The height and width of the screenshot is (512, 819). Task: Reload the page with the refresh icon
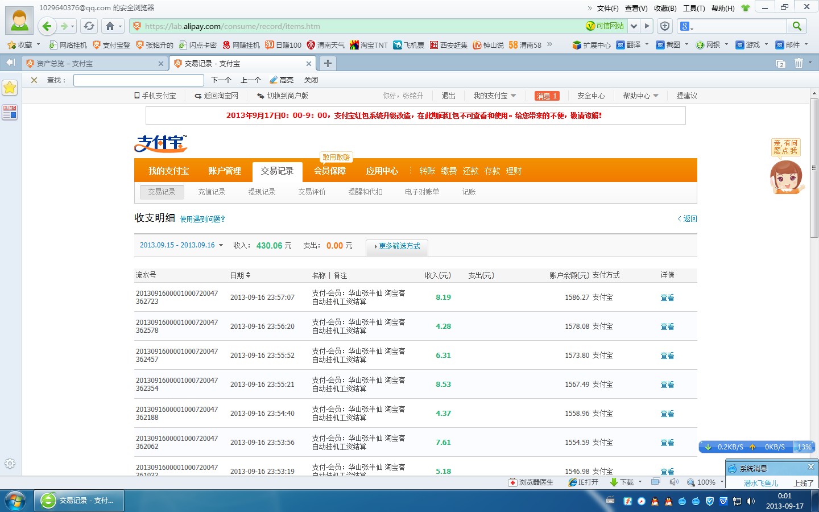[89, 26]
